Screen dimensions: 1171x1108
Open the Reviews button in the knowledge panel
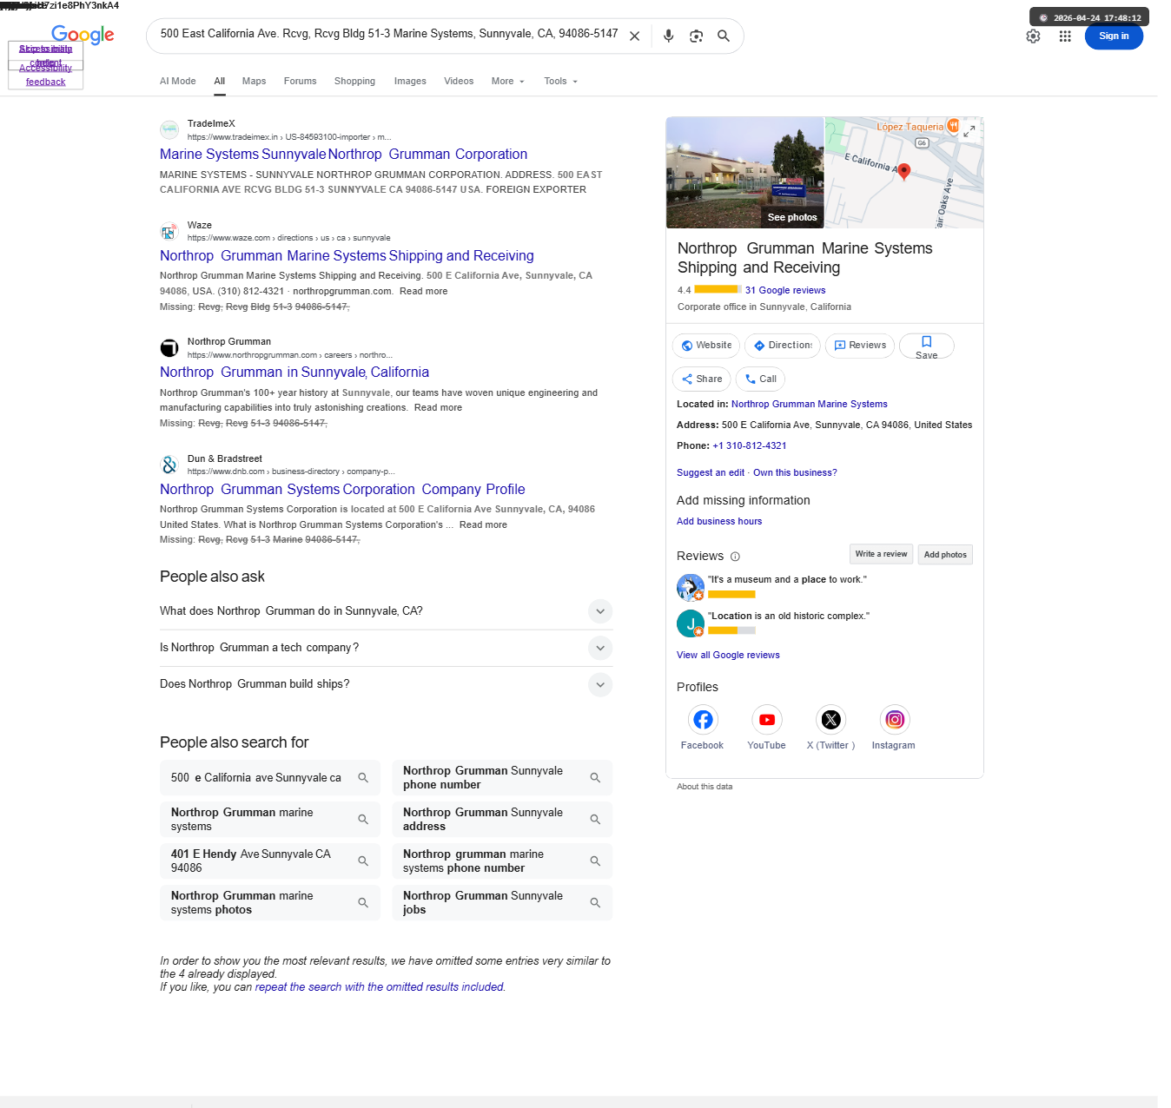coord(860,346)
